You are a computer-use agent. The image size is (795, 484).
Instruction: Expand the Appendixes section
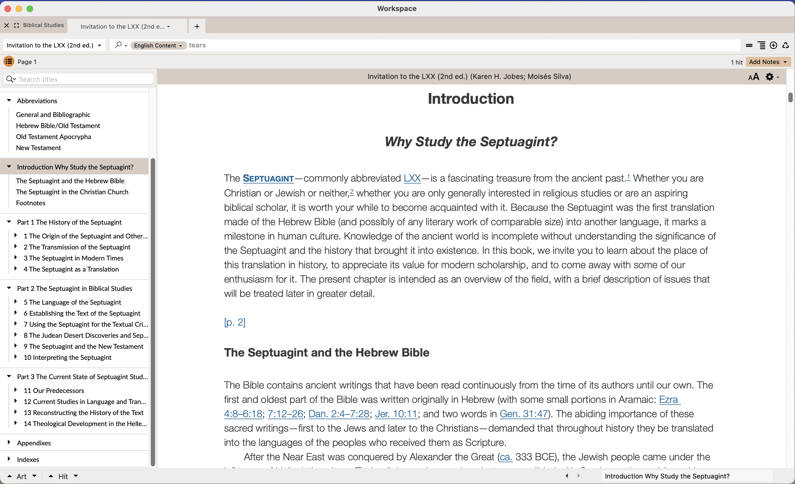coord(9,442)
